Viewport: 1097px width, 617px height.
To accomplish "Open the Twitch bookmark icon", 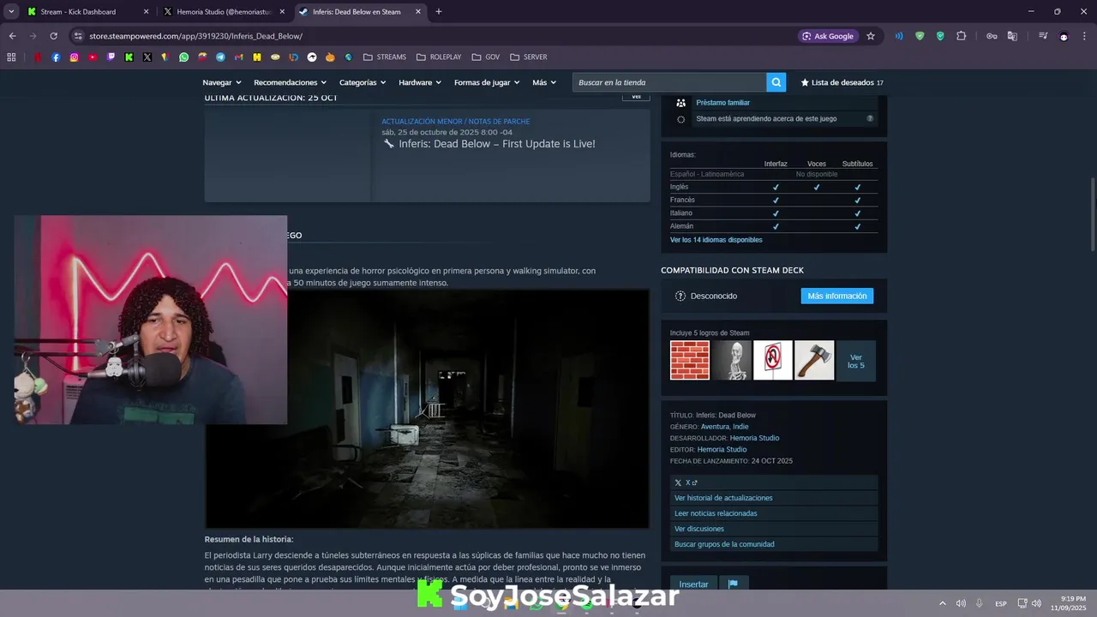I will tap(111, 57).
